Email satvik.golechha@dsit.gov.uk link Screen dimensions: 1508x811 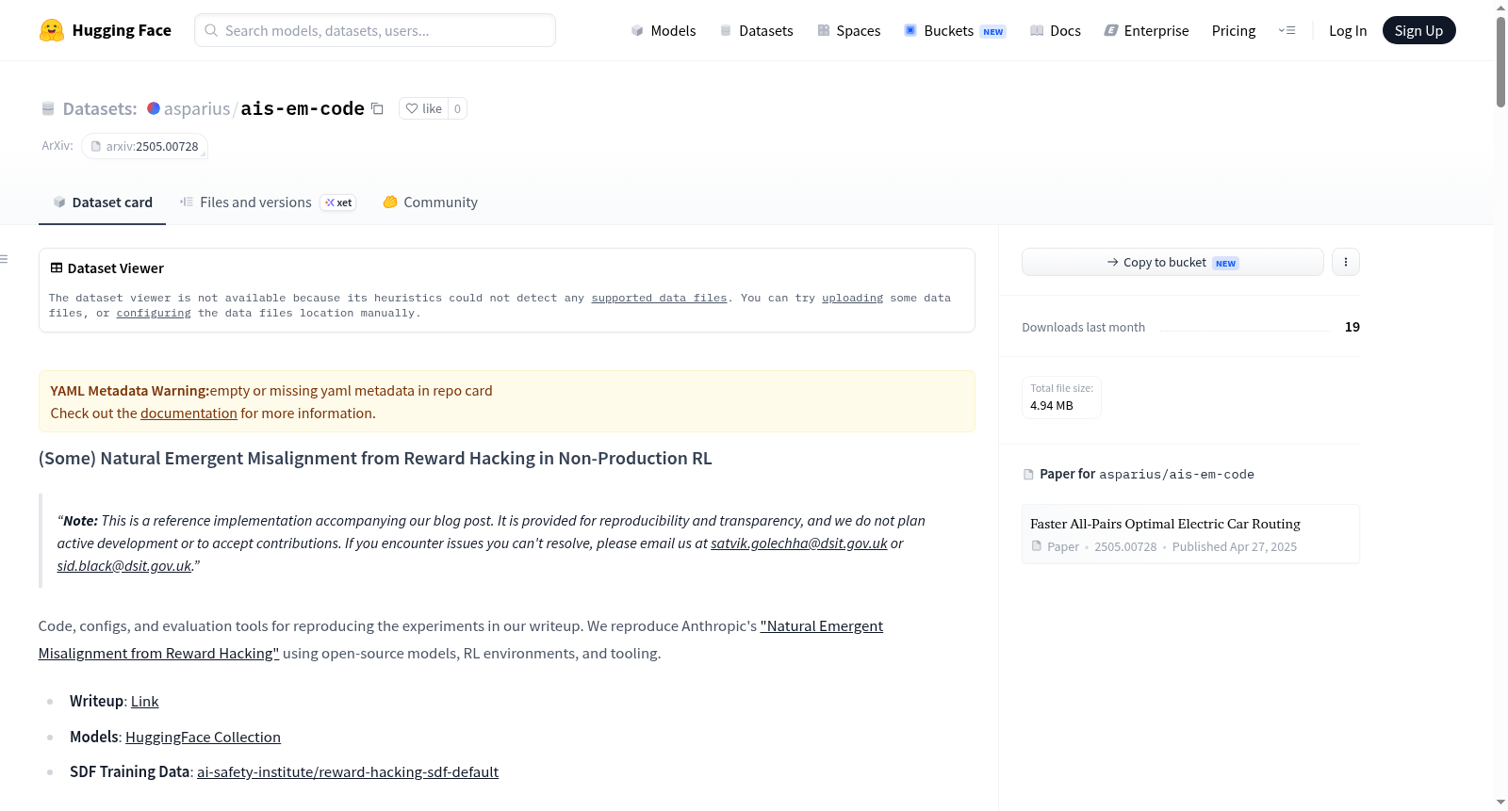point(799,543)
